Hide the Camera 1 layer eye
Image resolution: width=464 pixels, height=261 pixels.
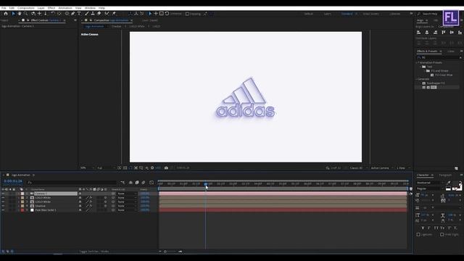pos(3,194)
